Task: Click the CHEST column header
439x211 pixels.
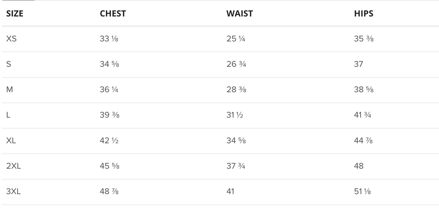Action: click(113, 13)
